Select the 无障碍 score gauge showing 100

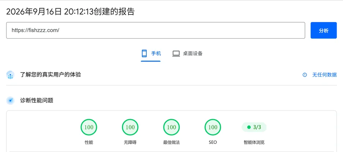[x=130, y=127]
